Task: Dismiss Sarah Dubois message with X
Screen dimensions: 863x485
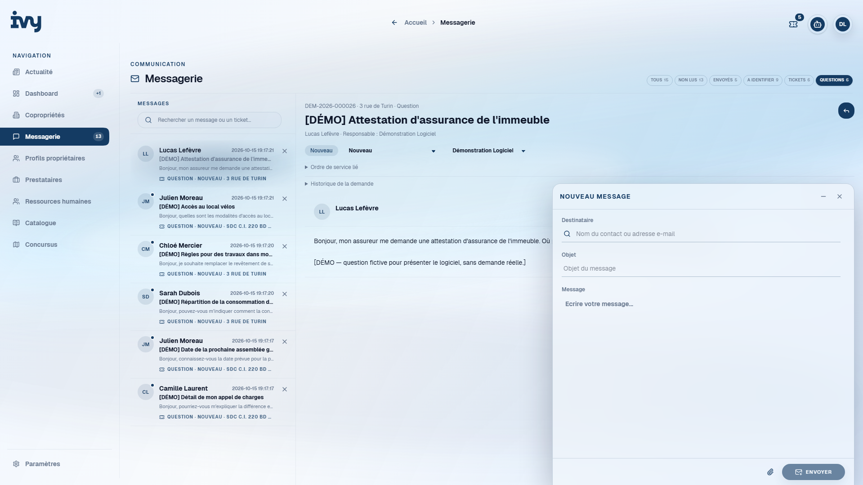Action: 285,294
